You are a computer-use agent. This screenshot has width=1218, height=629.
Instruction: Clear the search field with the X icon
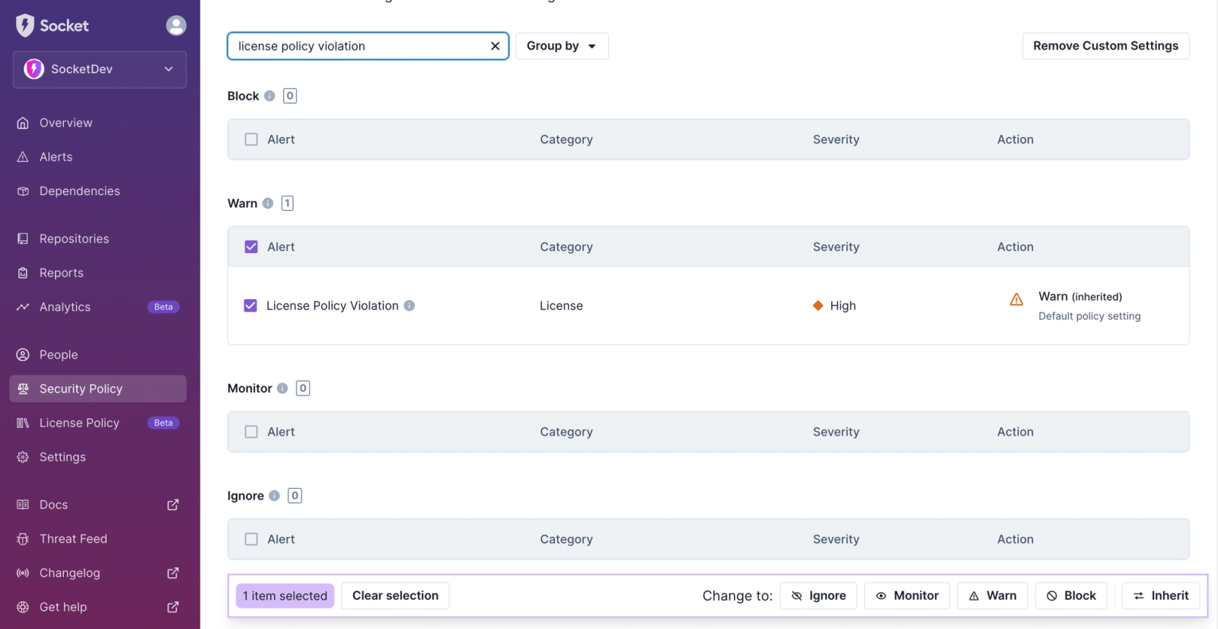tap(495, 46)
